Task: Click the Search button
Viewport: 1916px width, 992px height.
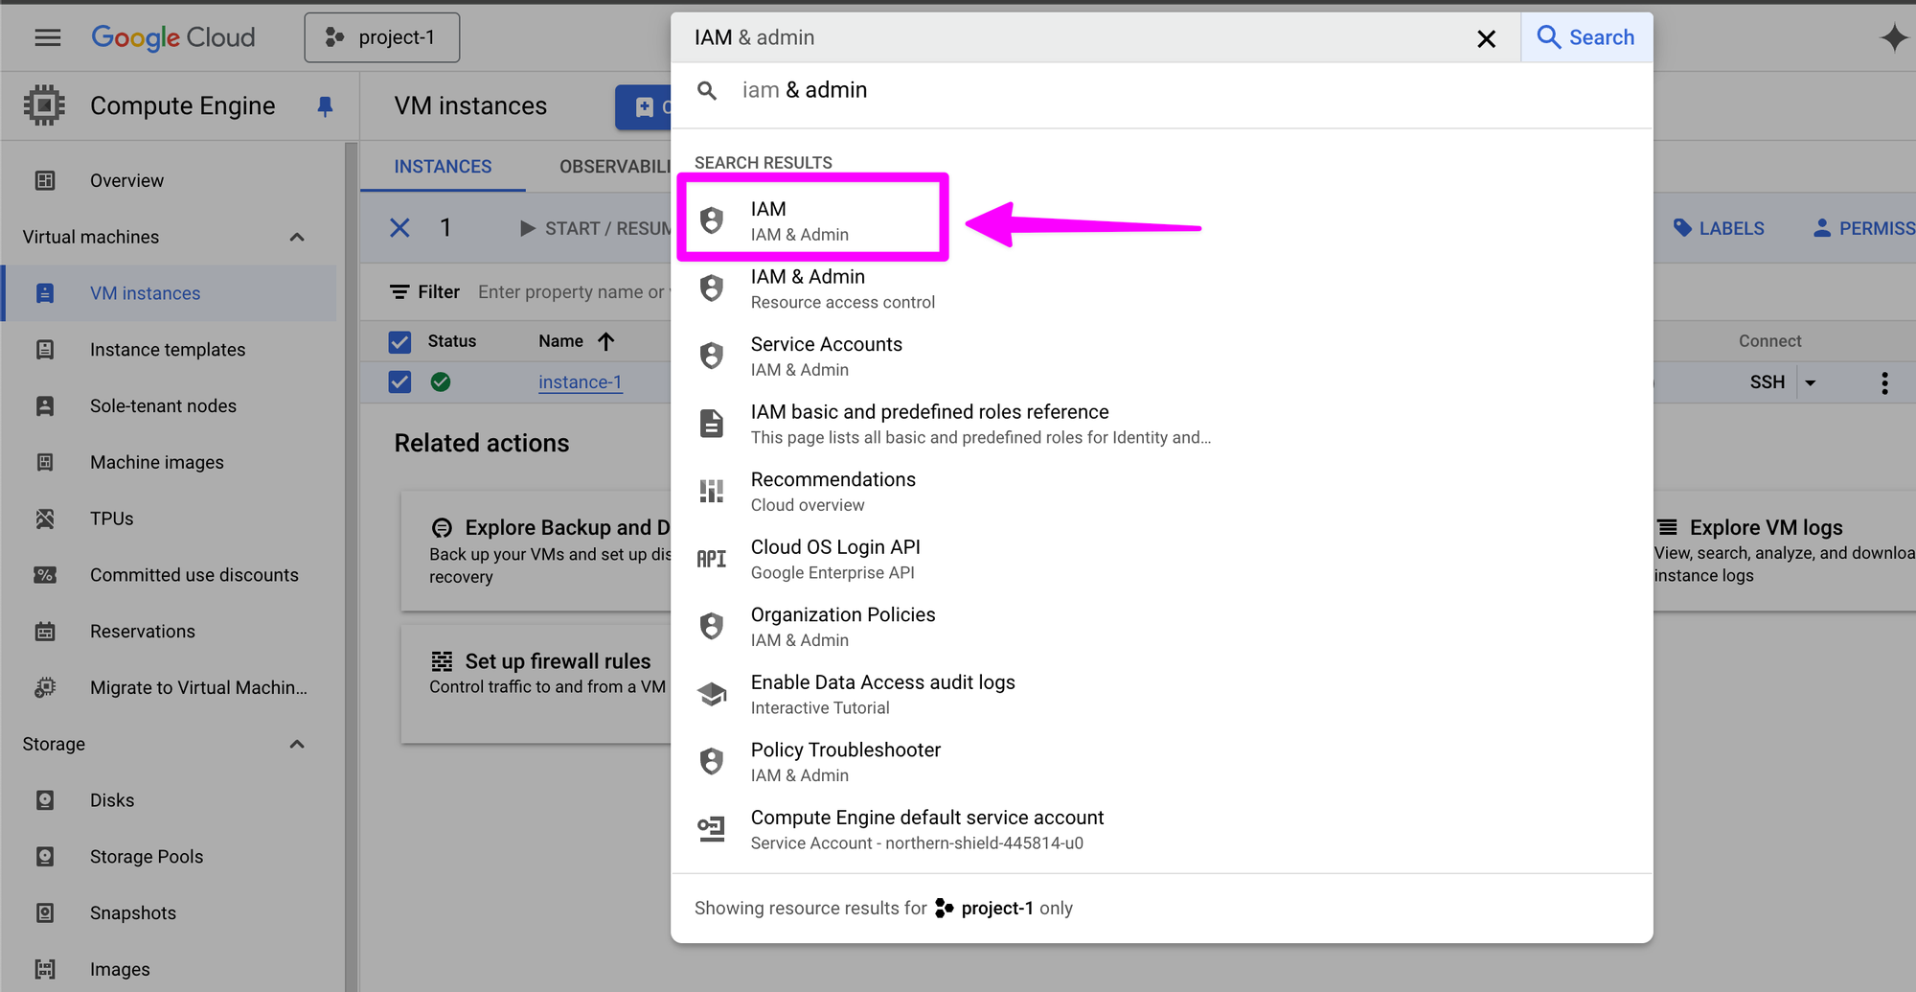Action: (x=1586, y=37)
